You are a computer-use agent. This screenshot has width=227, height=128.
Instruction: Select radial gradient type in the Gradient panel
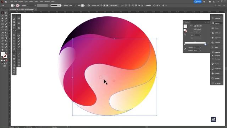pos(198,26)
